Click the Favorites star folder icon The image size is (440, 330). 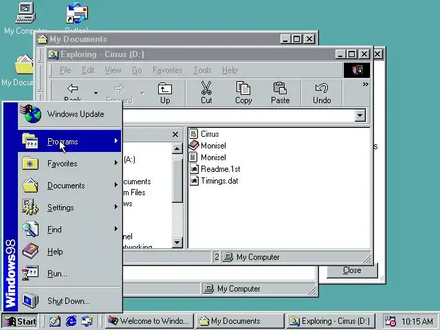[30, 163]
